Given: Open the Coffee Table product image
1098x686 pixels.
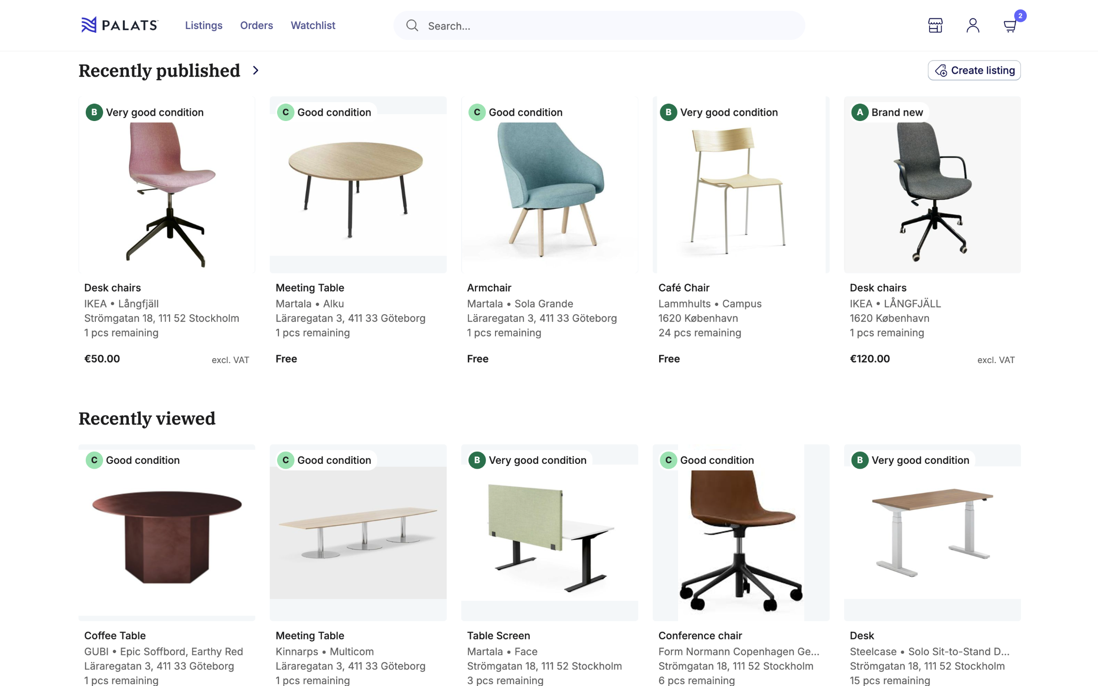Looking at the screenshot, I should click(167, 536).
